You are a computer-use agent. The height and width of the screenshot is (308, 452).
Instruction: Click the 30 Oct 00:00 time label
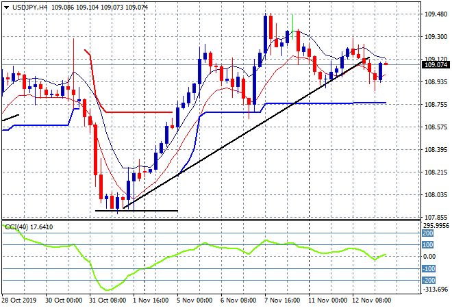64,300
